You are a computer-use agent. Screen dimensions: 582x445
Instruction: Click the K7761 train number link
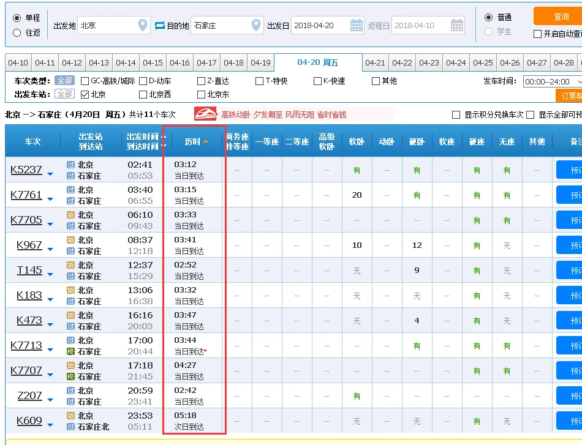(x=27, y=195)
